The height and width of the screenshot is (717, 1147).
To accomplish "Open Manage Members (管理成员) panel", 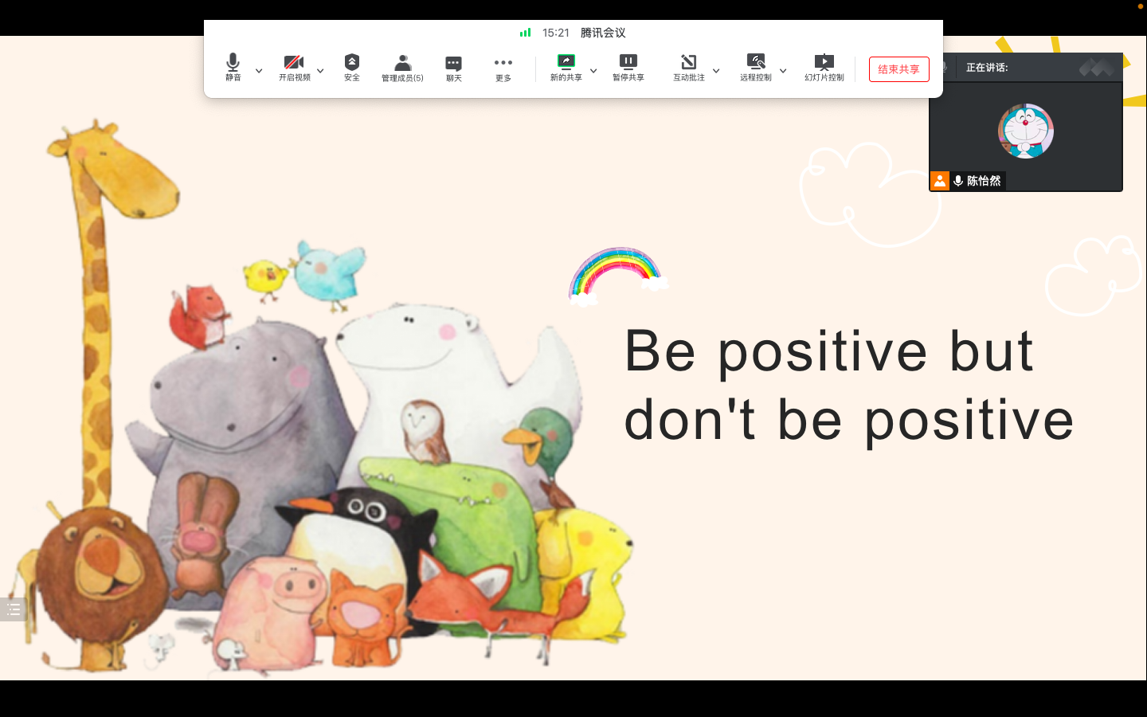I will click(402, 68).
